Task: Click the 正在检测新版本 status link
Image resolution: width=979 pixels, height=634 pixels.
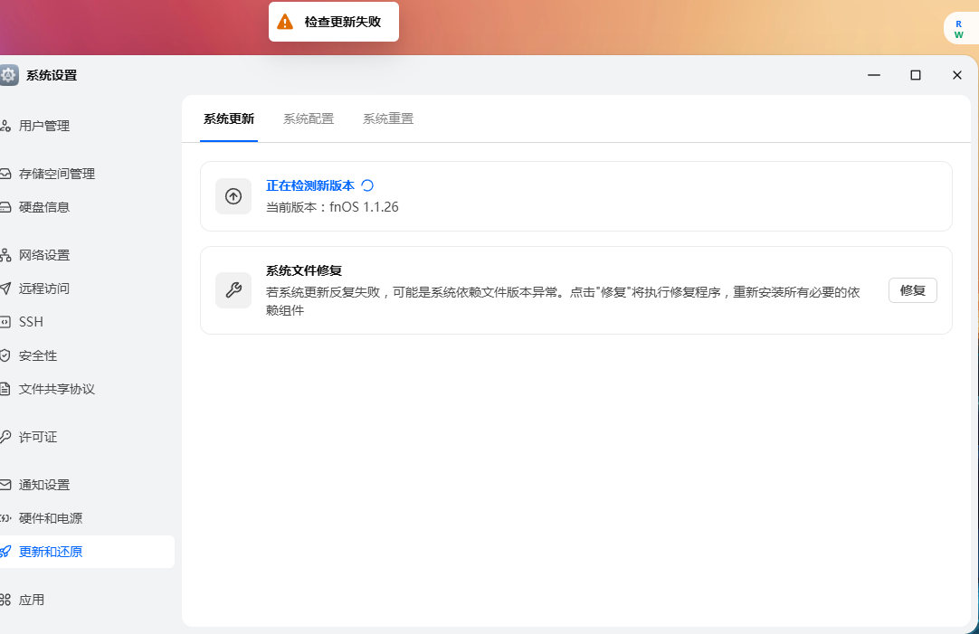Action: click(x=310, y=185)
